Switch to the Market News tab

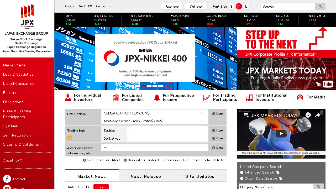pos(92,176)
